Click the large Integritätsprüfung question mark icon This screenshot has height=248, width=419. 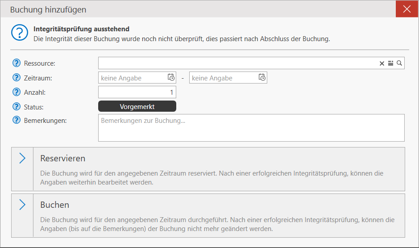pyautogui.click(x=20, y=33)
